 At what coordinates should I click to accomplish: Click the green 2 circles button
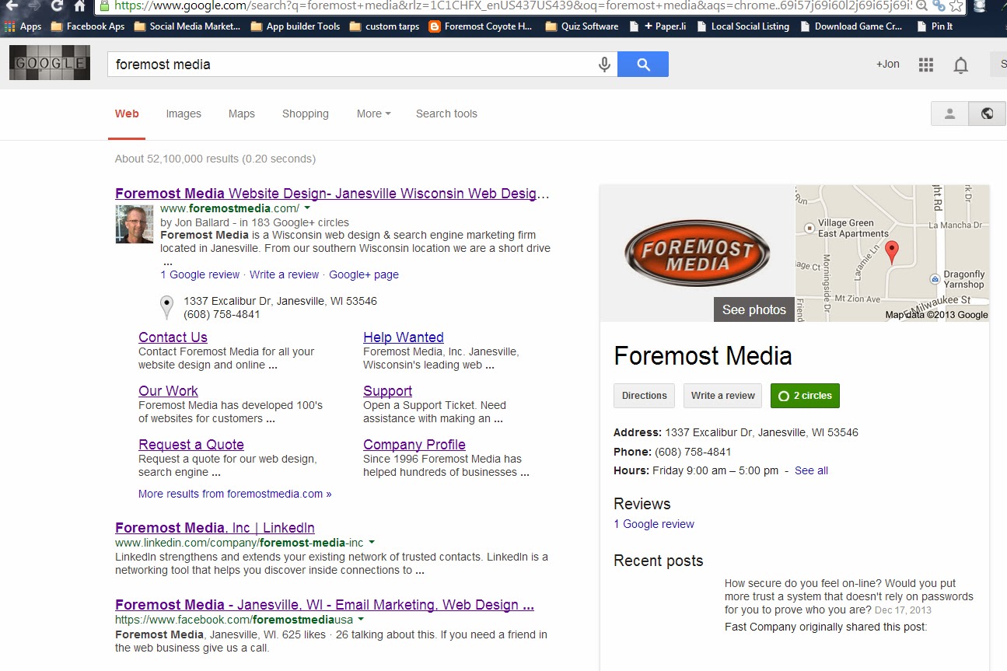tap(805, 396)
